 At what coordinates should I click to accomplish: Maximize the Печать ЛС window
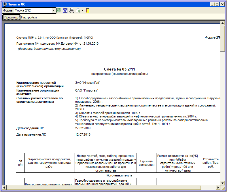click(217, 4)
